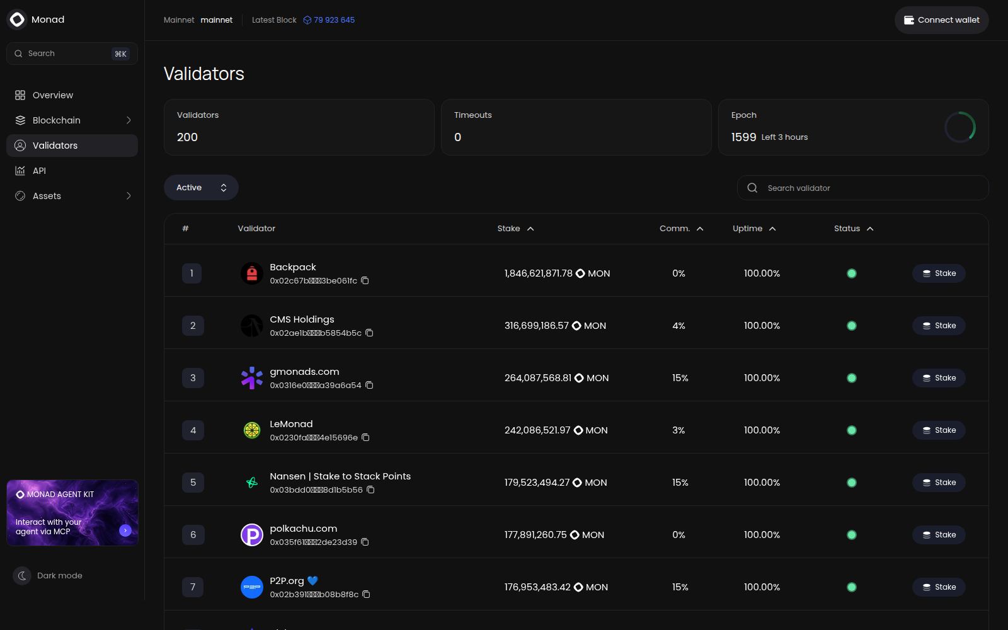
Task: Click the API chart icon
Action: tap(20, 171)
